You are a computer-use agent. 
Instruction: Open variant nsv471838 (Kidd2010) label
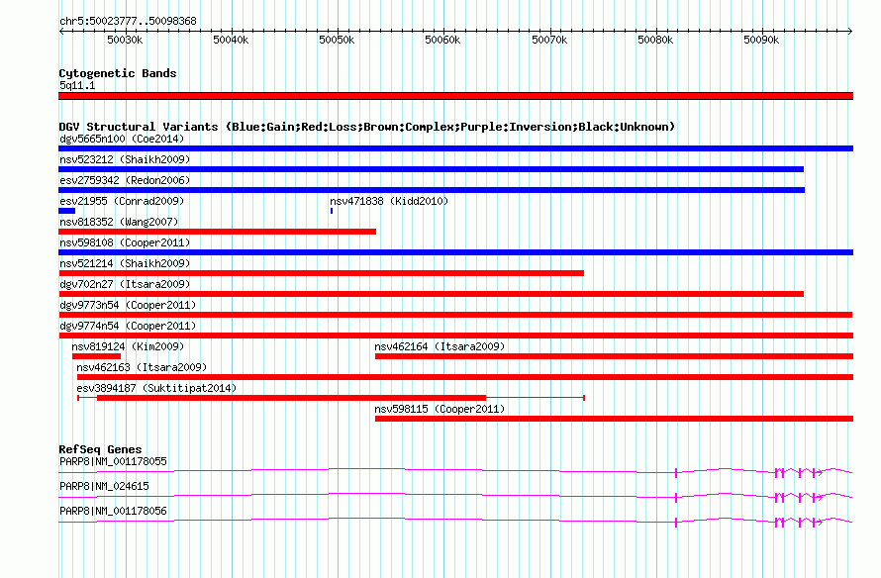coord(389,201)
